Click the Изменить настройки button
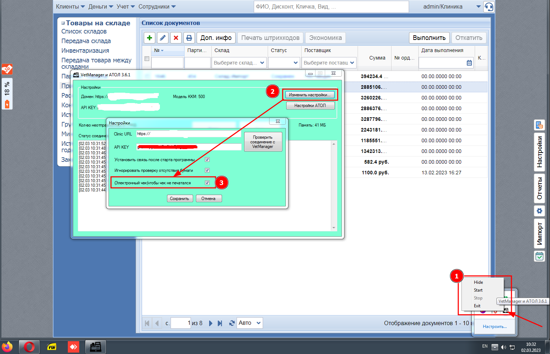 click(310, 95)
